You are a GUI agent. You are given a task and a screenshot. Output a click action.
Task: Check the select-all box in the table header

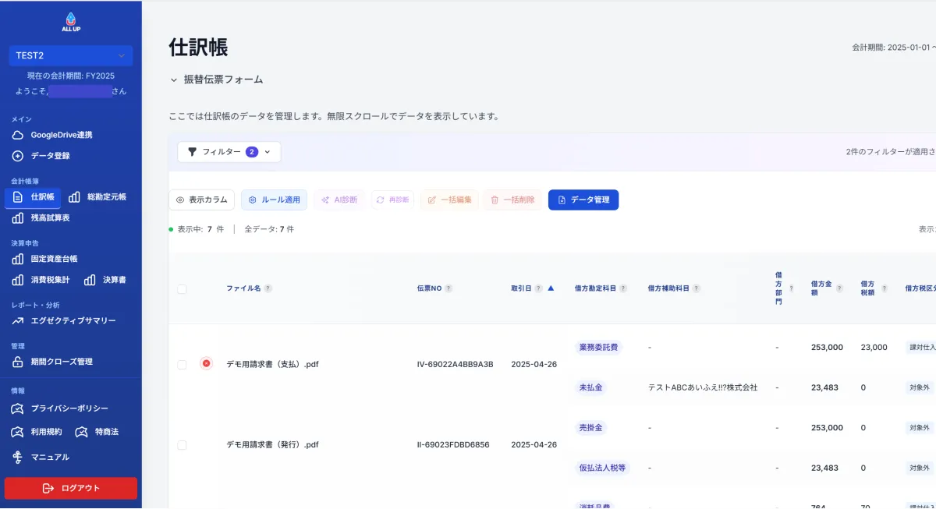pyautogui.click(x=182, y=288)
